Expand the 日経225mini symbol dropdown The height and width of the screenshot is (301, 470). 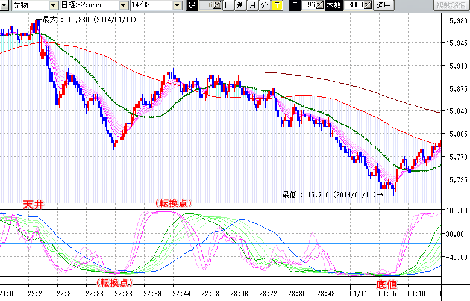coord(123,5)
